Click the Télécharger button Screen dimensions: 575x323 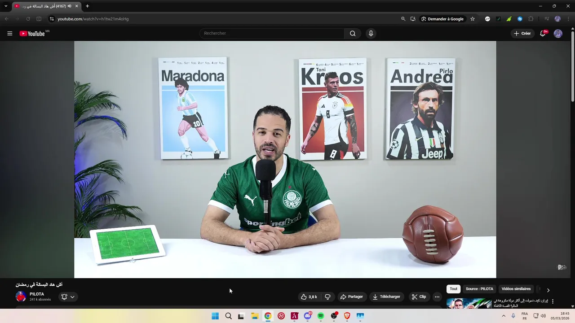click(x=386, y=297)
